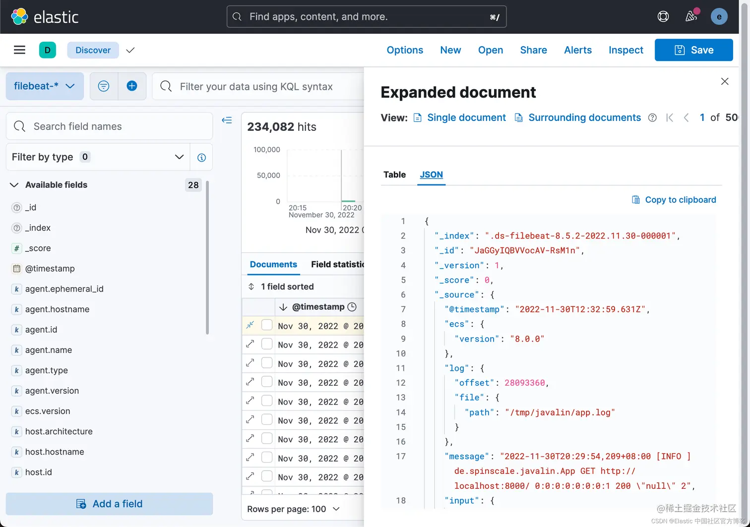Image resolution: width=750 pixels, height=527 pixels.
Task: Click Copy to clipboard
Action: [674, 200]
